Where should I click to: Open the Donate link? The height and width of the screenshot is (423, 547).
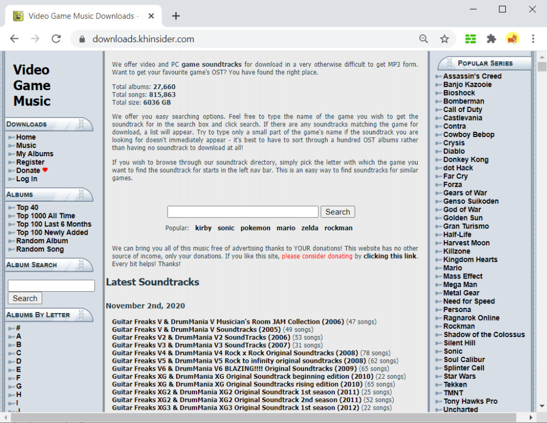28,170
